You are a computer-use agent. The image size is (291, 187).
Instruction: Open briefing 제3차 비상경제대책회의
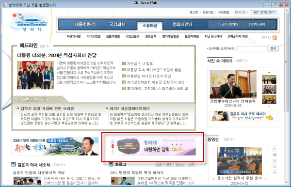tap(129, 109)
